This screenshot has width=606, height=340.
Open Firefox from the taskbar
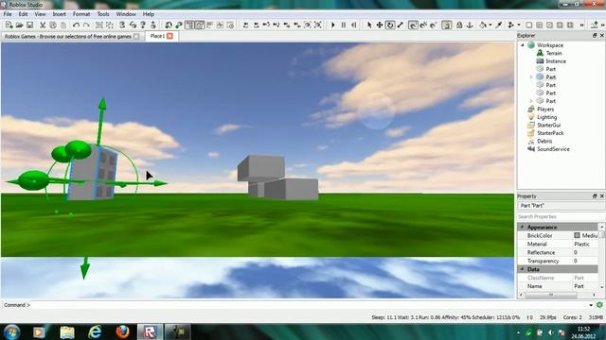122,331
